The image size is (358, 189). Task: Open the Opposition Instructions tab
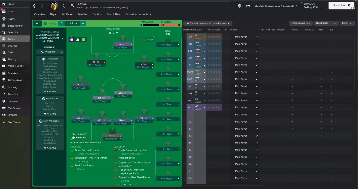pos(138,14)
